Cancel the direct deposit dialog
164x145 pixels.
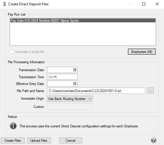71,141
